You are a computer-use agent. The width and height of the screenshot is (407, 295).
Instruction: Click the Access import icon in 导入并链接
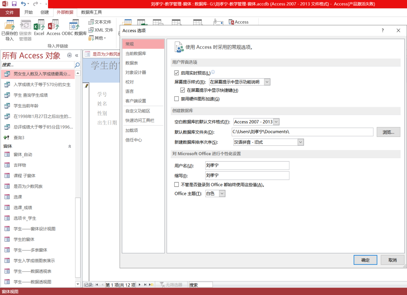coord(54,28)
